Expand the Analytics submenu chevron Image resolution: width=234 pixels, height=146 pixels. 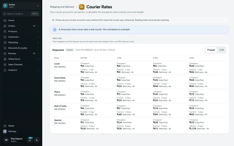coord(38,70)
